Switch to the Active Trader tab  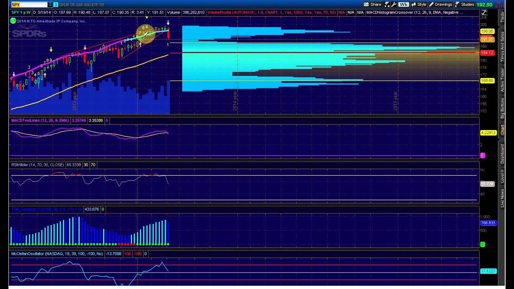pyautogui.click(x=502, y=80)
